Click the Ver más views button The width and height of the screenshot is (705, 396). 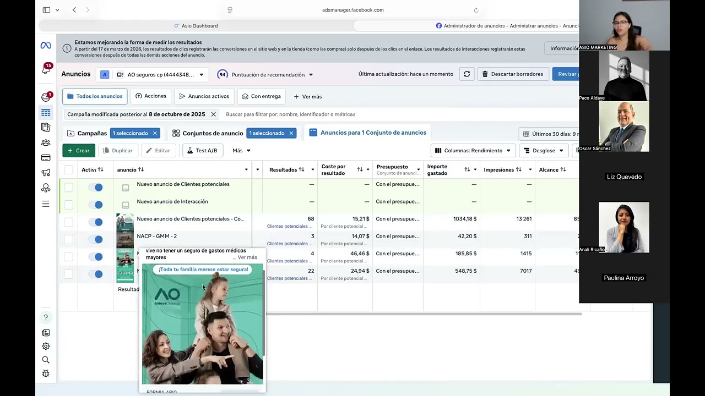(307, 97)
